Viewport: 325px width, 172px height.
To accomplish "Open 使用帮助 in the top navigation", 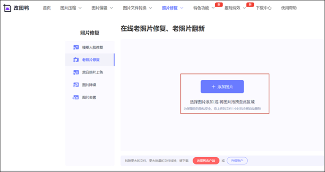I will [x=289, y=8].
